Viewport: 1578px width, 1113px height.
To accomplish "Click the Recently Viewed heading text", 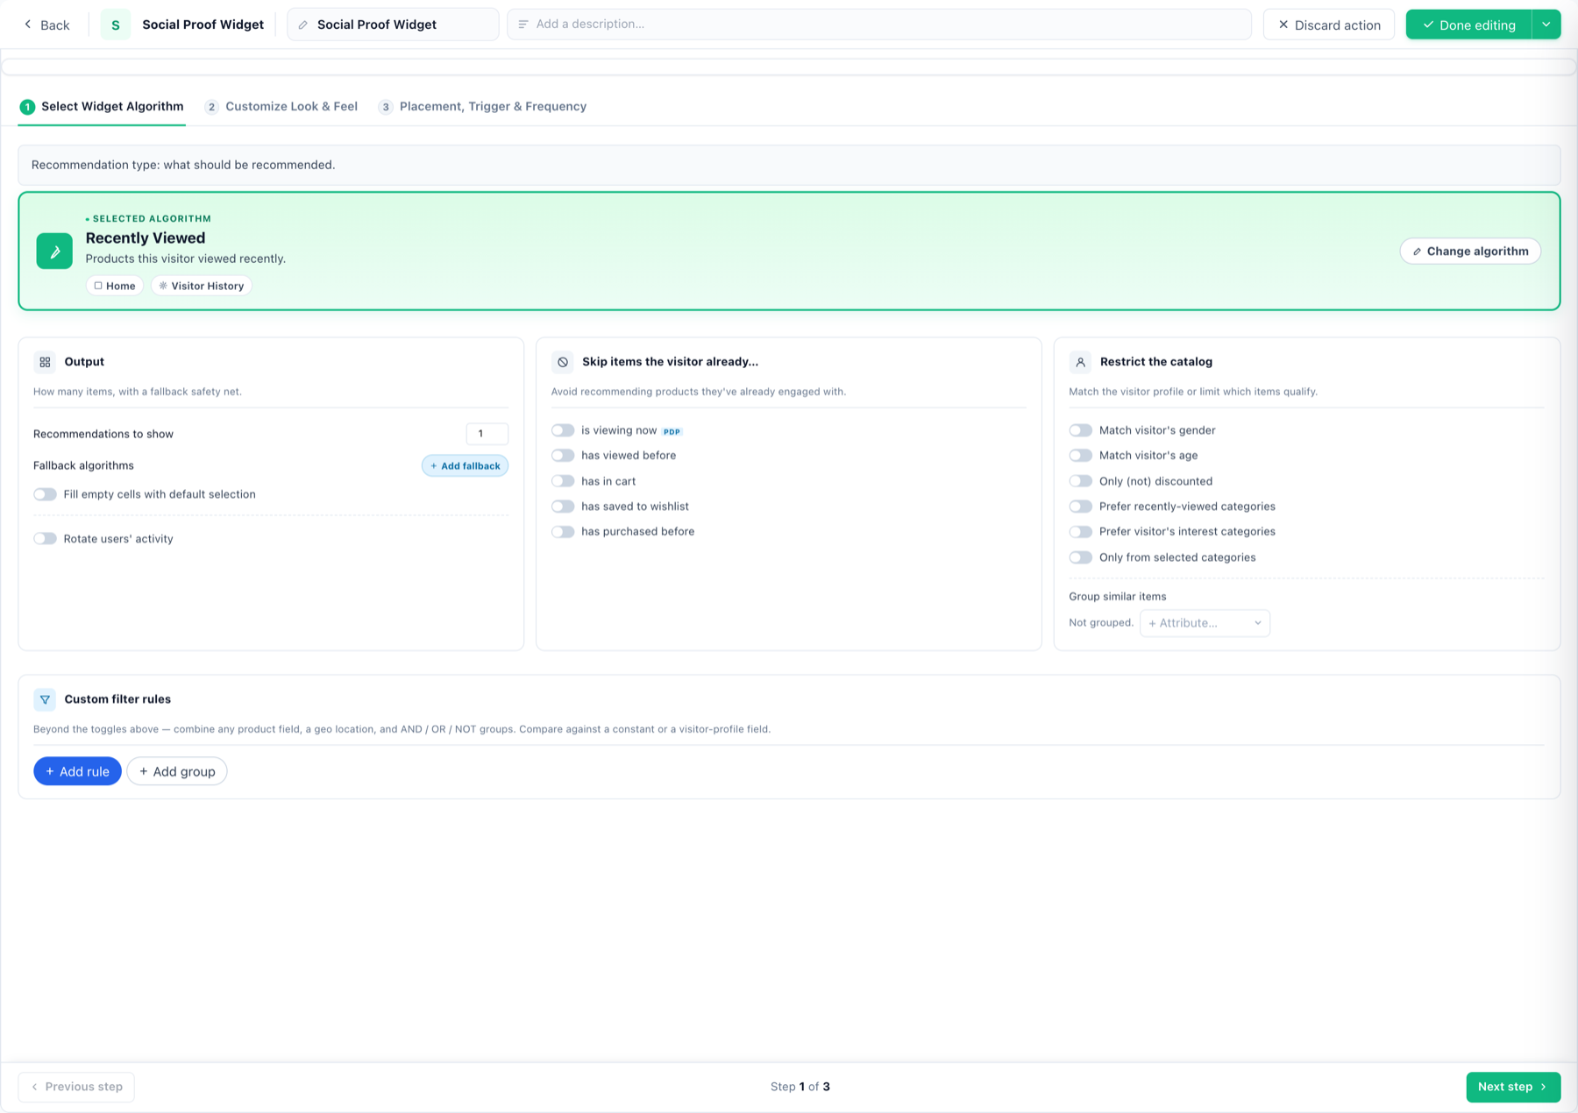I will tap(146, 238).
